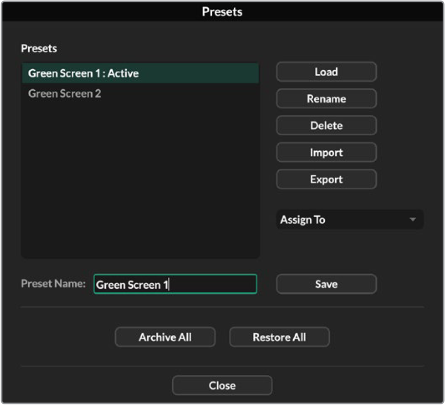Rename the selected preset
This screenshot has height=405, width=445.
326,99
